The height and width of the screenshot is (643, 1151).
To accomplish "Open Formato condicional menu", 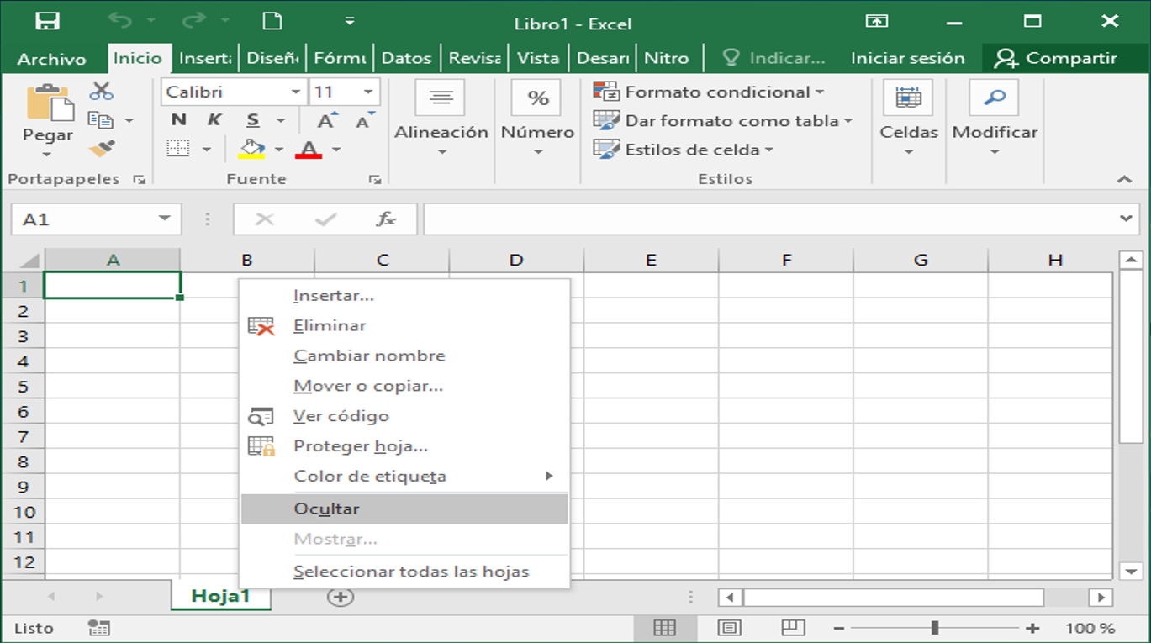I will point(709,92).
